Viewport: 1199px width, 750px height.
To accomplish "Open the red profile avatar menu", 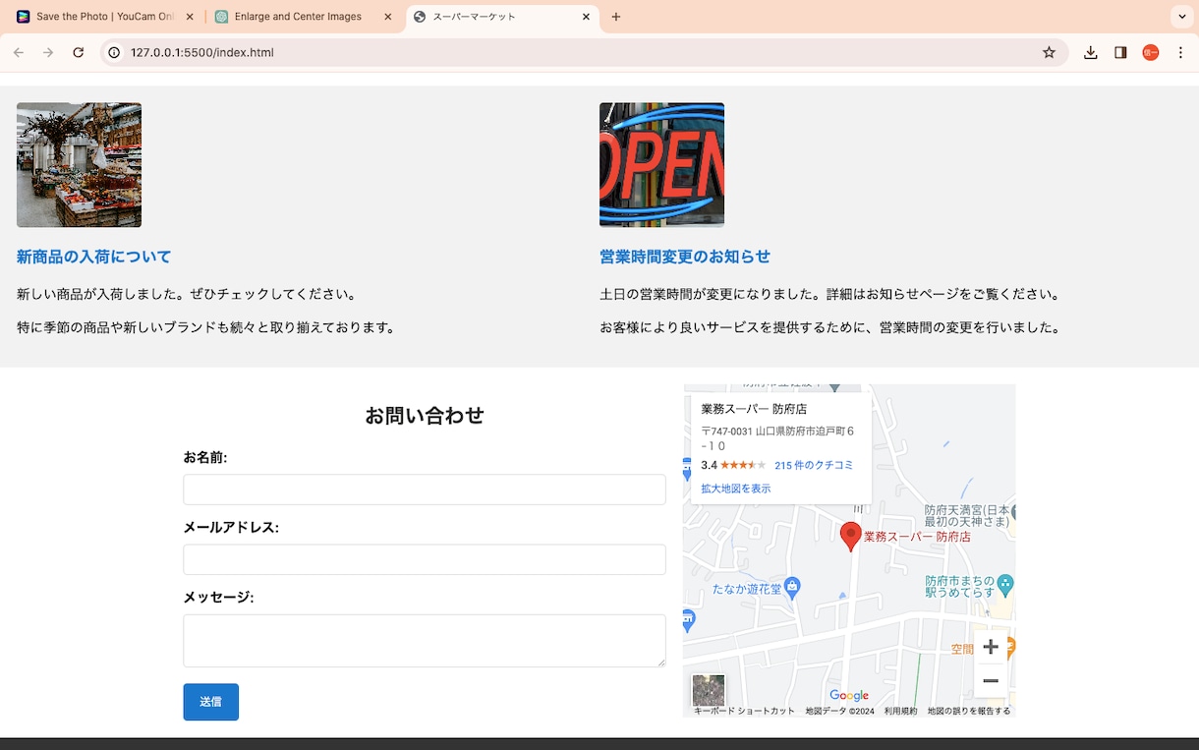I will 1151,53.
